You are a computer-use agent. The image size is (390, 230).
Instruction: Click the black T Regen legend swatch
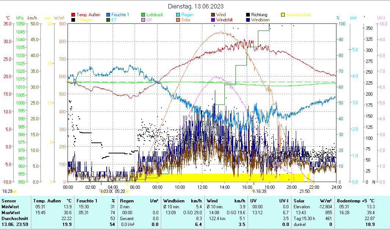[73, 20]
